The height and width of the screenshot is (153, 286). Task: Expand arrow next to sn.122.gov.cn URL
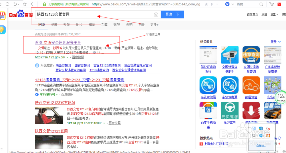click(67, 58)
